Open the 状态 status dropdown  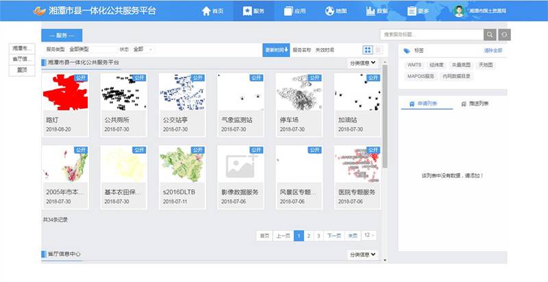(143, 50)
